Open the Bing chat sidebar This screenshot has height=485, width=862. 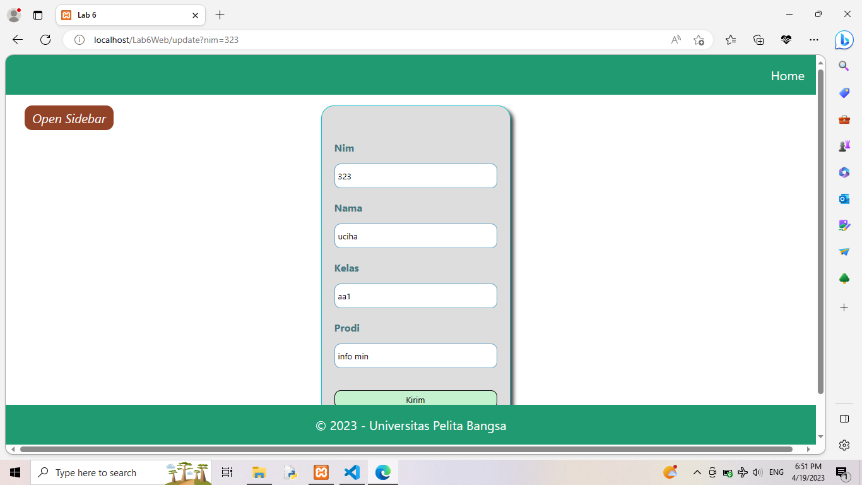(x=844, y=39)
